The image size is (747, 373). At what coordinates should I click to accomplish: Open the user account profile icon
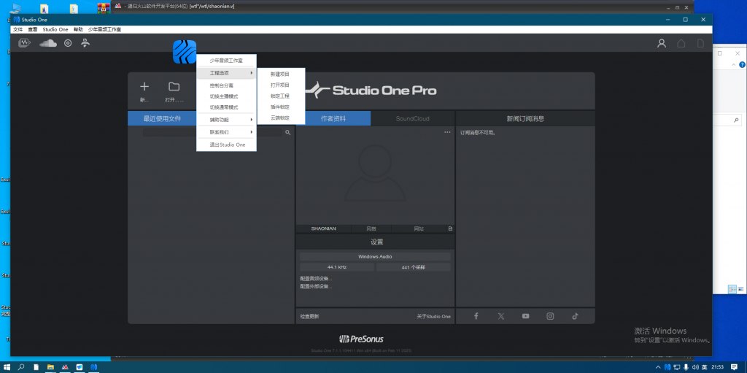click(662, 43)
